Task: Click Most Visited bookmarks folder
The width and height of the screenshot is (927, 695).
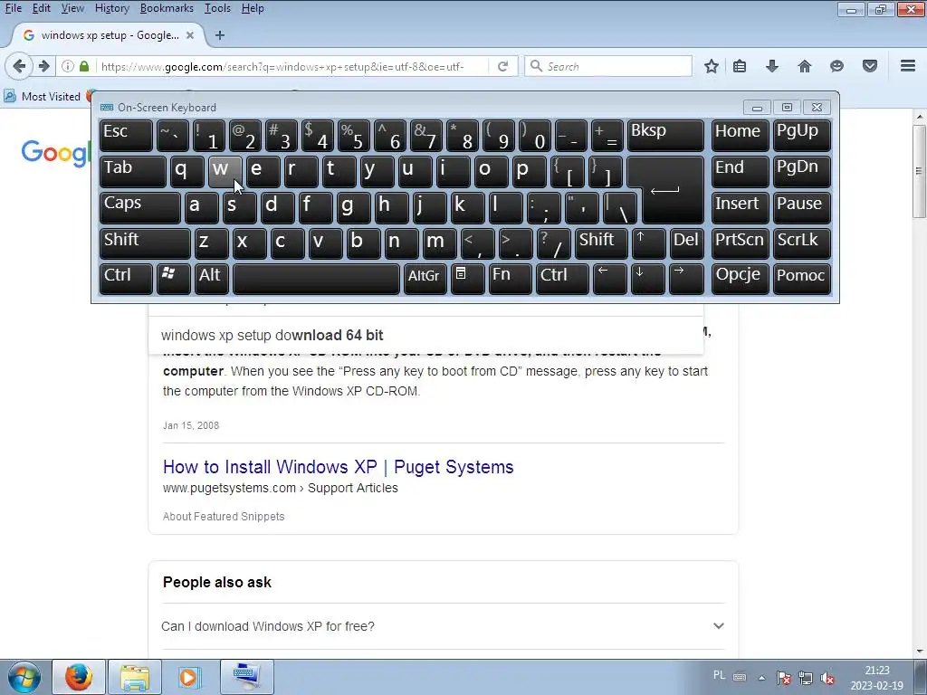Action: (43, 96)
